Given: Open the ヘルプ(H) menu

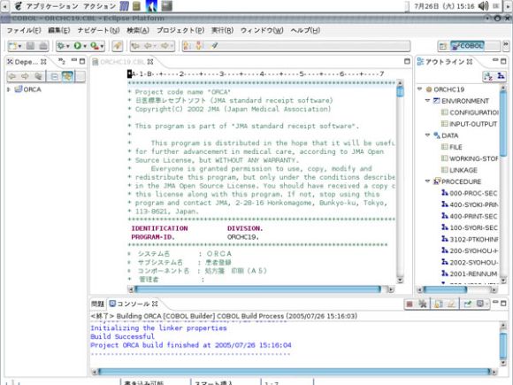Looking at the screenshot, I should pos(305,30).
